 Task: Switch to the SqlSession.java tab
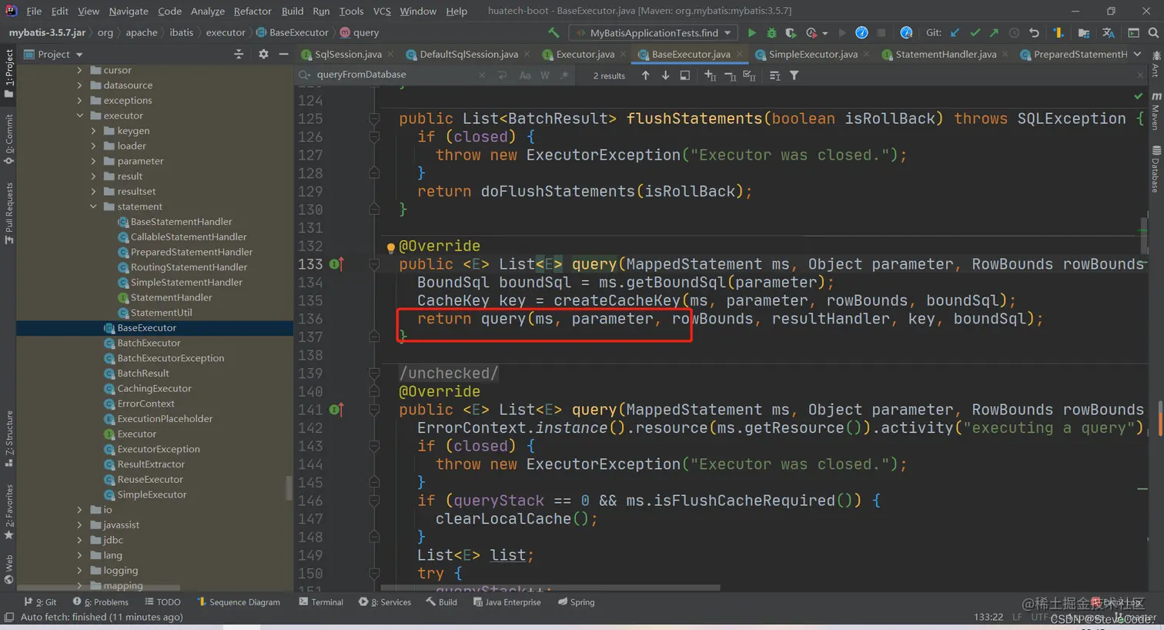(x=347, y=54)
